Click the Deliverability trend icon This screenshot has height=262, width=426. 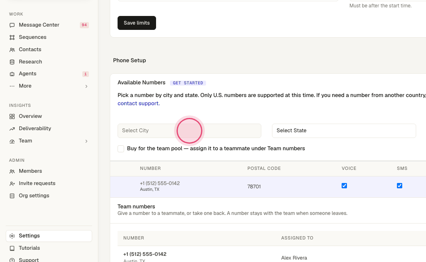point(12,129)
